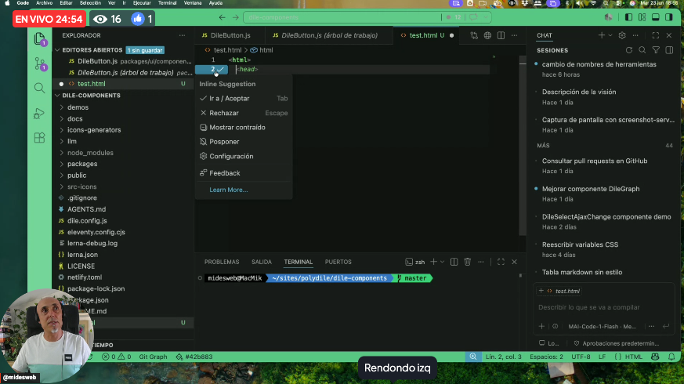Split the editor to the right
The image size is (684, 384).
[501, 35]
